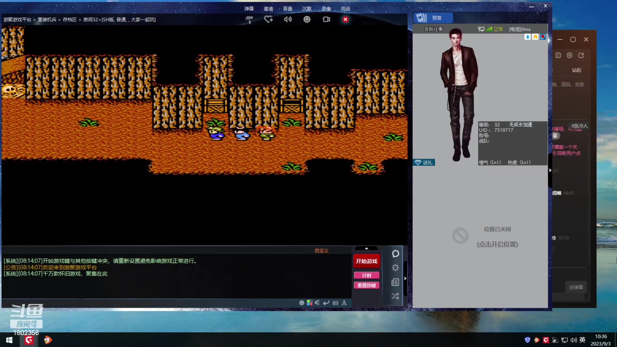The image size is (617, 347).
Task: Click the 钻粉 label in brown window
Action: pyautogui.click(x=577, y=70)
